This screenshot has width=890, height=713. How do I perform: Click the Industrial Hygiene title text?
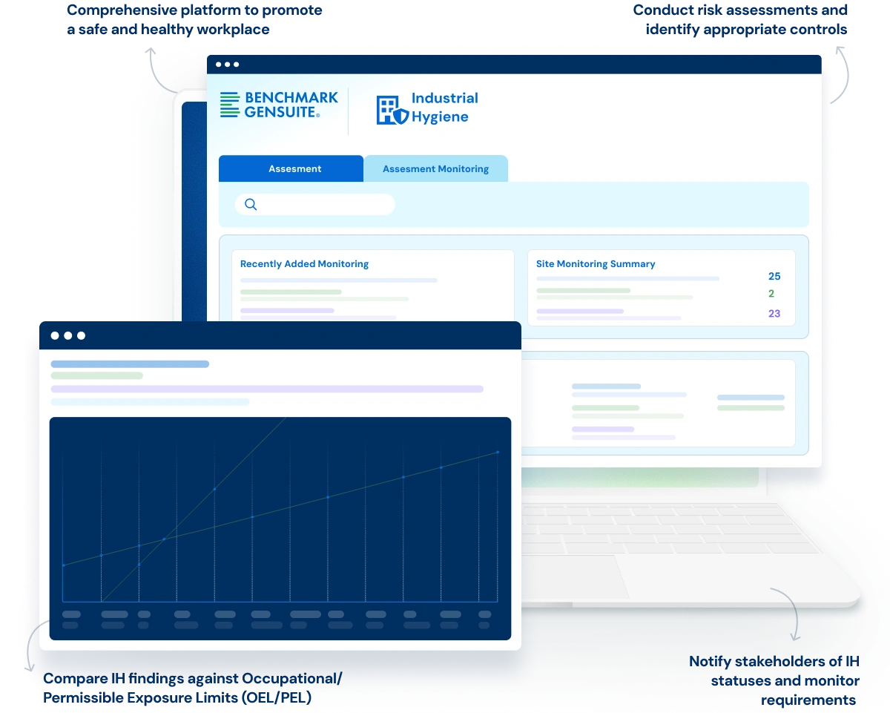[444, 108]
